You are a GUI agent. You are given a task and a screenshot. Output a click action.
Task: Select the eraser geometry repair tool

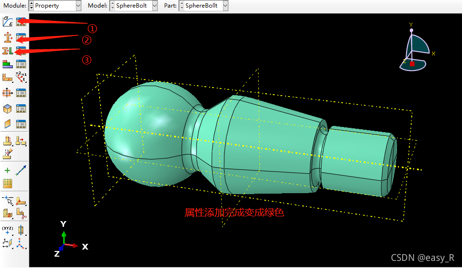pyautogui.click(x=8, y=153)
